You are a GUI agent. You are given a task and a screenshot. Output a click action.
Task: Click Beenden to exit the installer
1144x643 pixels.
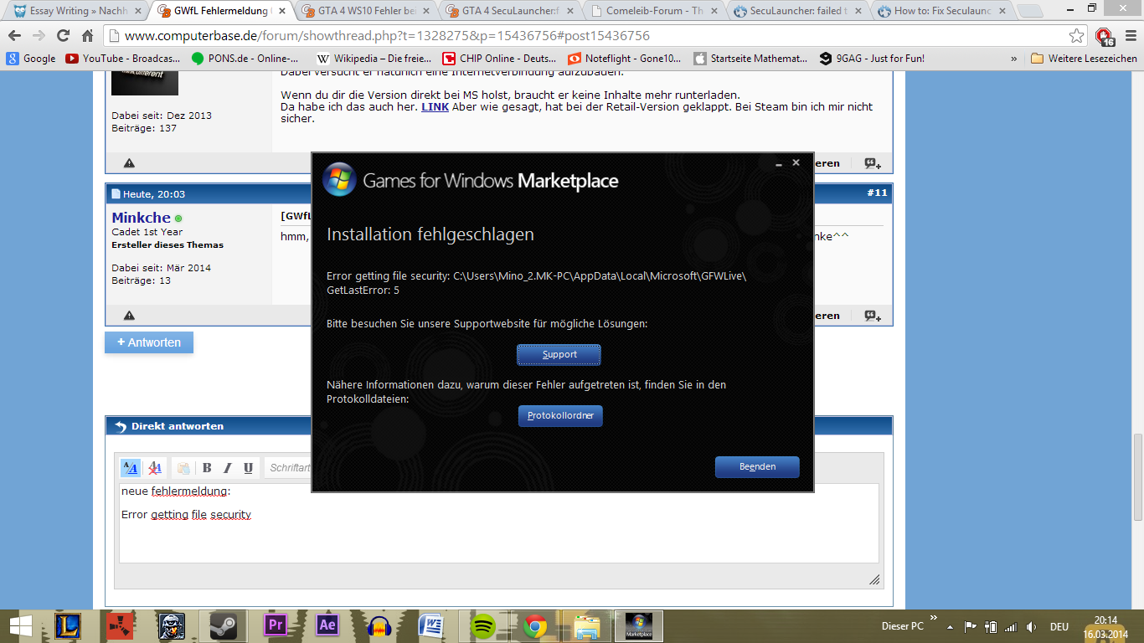[x=757, y=467]
